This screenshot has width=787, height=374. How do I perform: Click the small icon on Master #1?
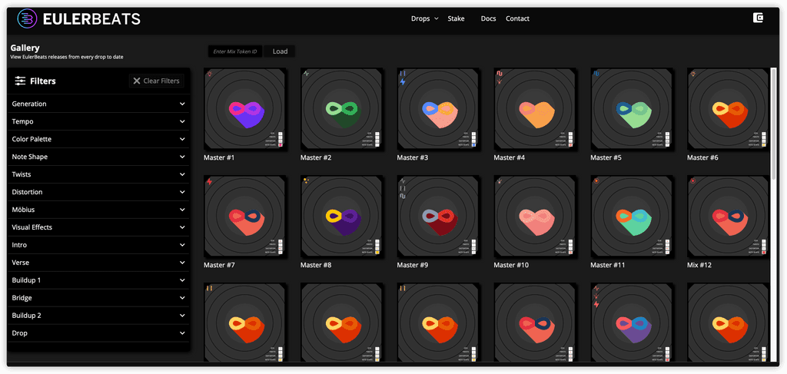[209, 73]
